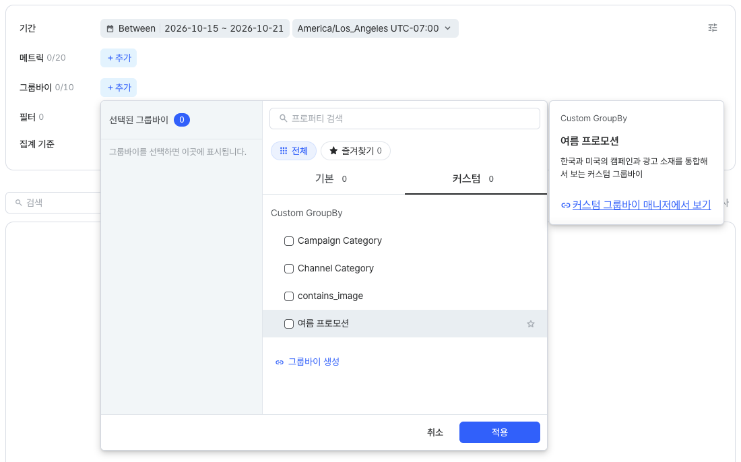This screenshot has height=462, width=741.
Task: Click the search magnifier in 프로퍼티 검색
Action: (283, 118)
